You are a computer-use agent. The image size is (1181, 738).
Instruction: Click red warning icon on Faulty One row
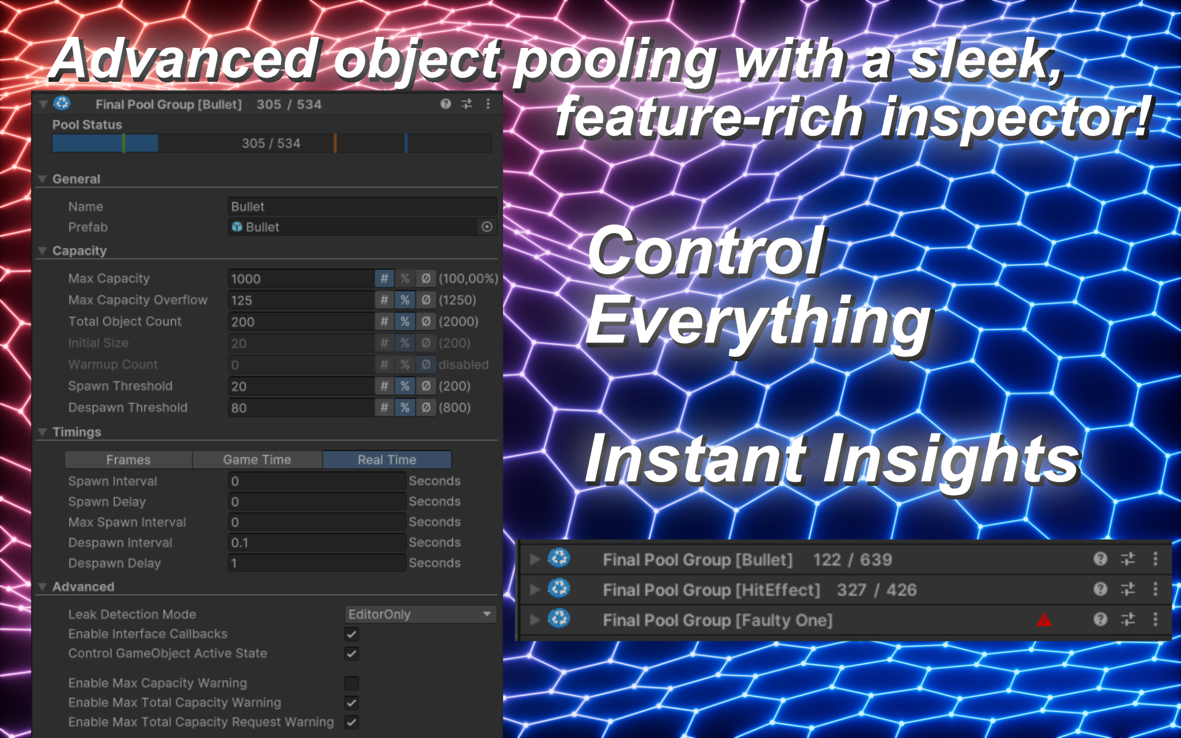(1044, 620)
